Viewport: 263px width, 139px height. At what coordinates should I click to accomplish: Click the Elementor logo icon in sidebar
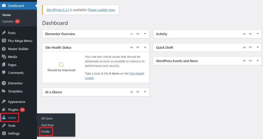point(4,83)
